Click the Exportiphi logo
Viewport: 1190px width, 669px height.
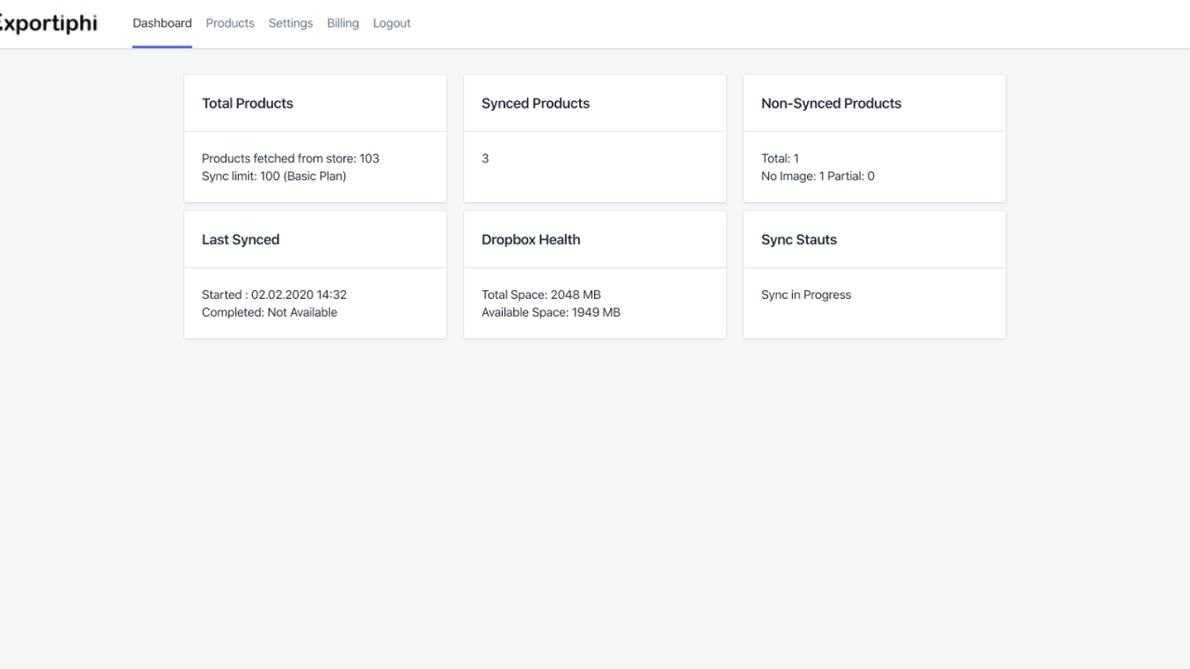pos(47,23)
